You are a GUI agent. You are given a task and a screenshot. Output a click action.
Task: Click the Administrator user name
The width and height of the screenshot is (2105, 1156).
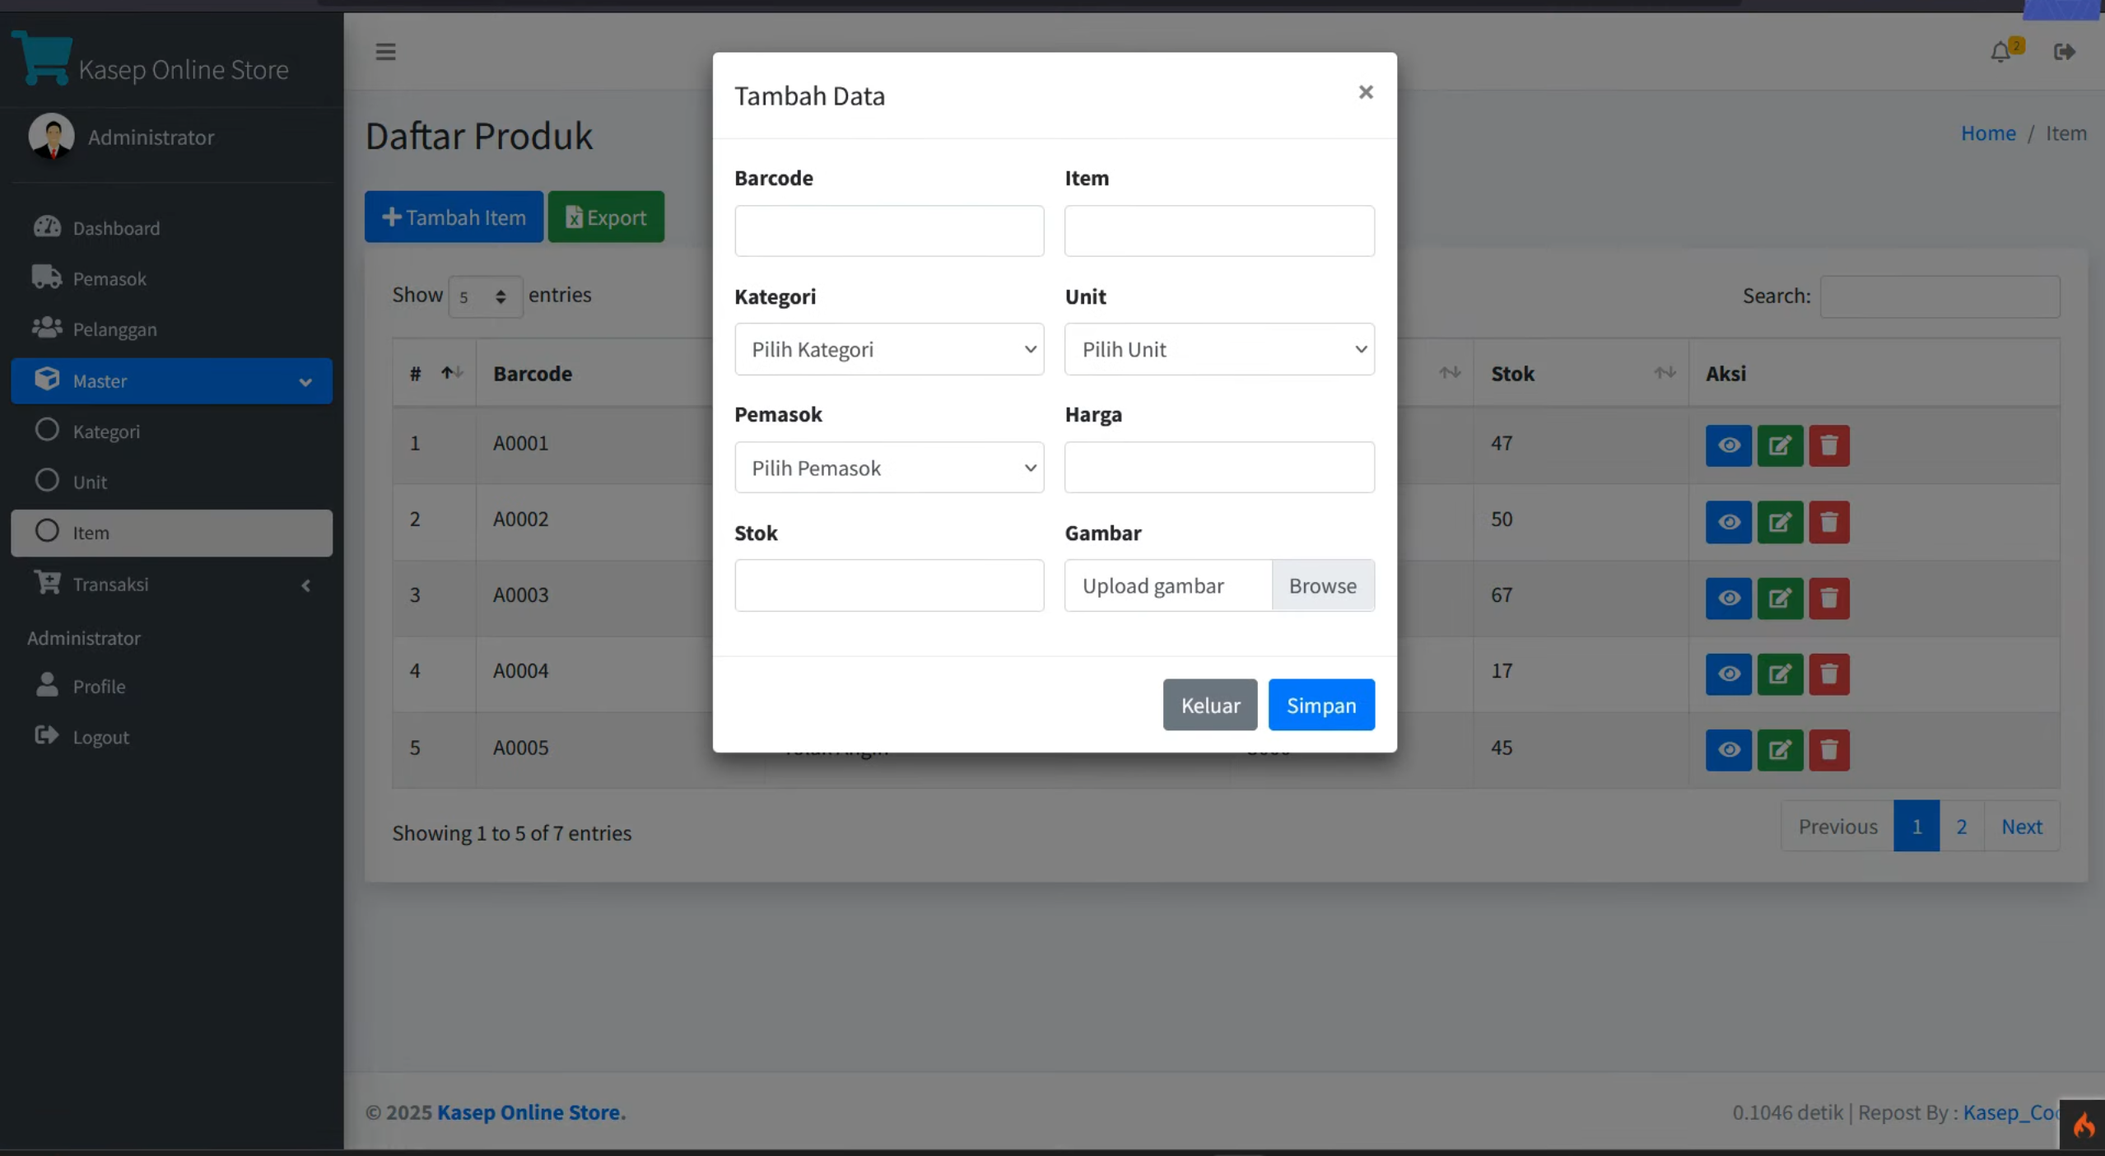tap(151, 137)
